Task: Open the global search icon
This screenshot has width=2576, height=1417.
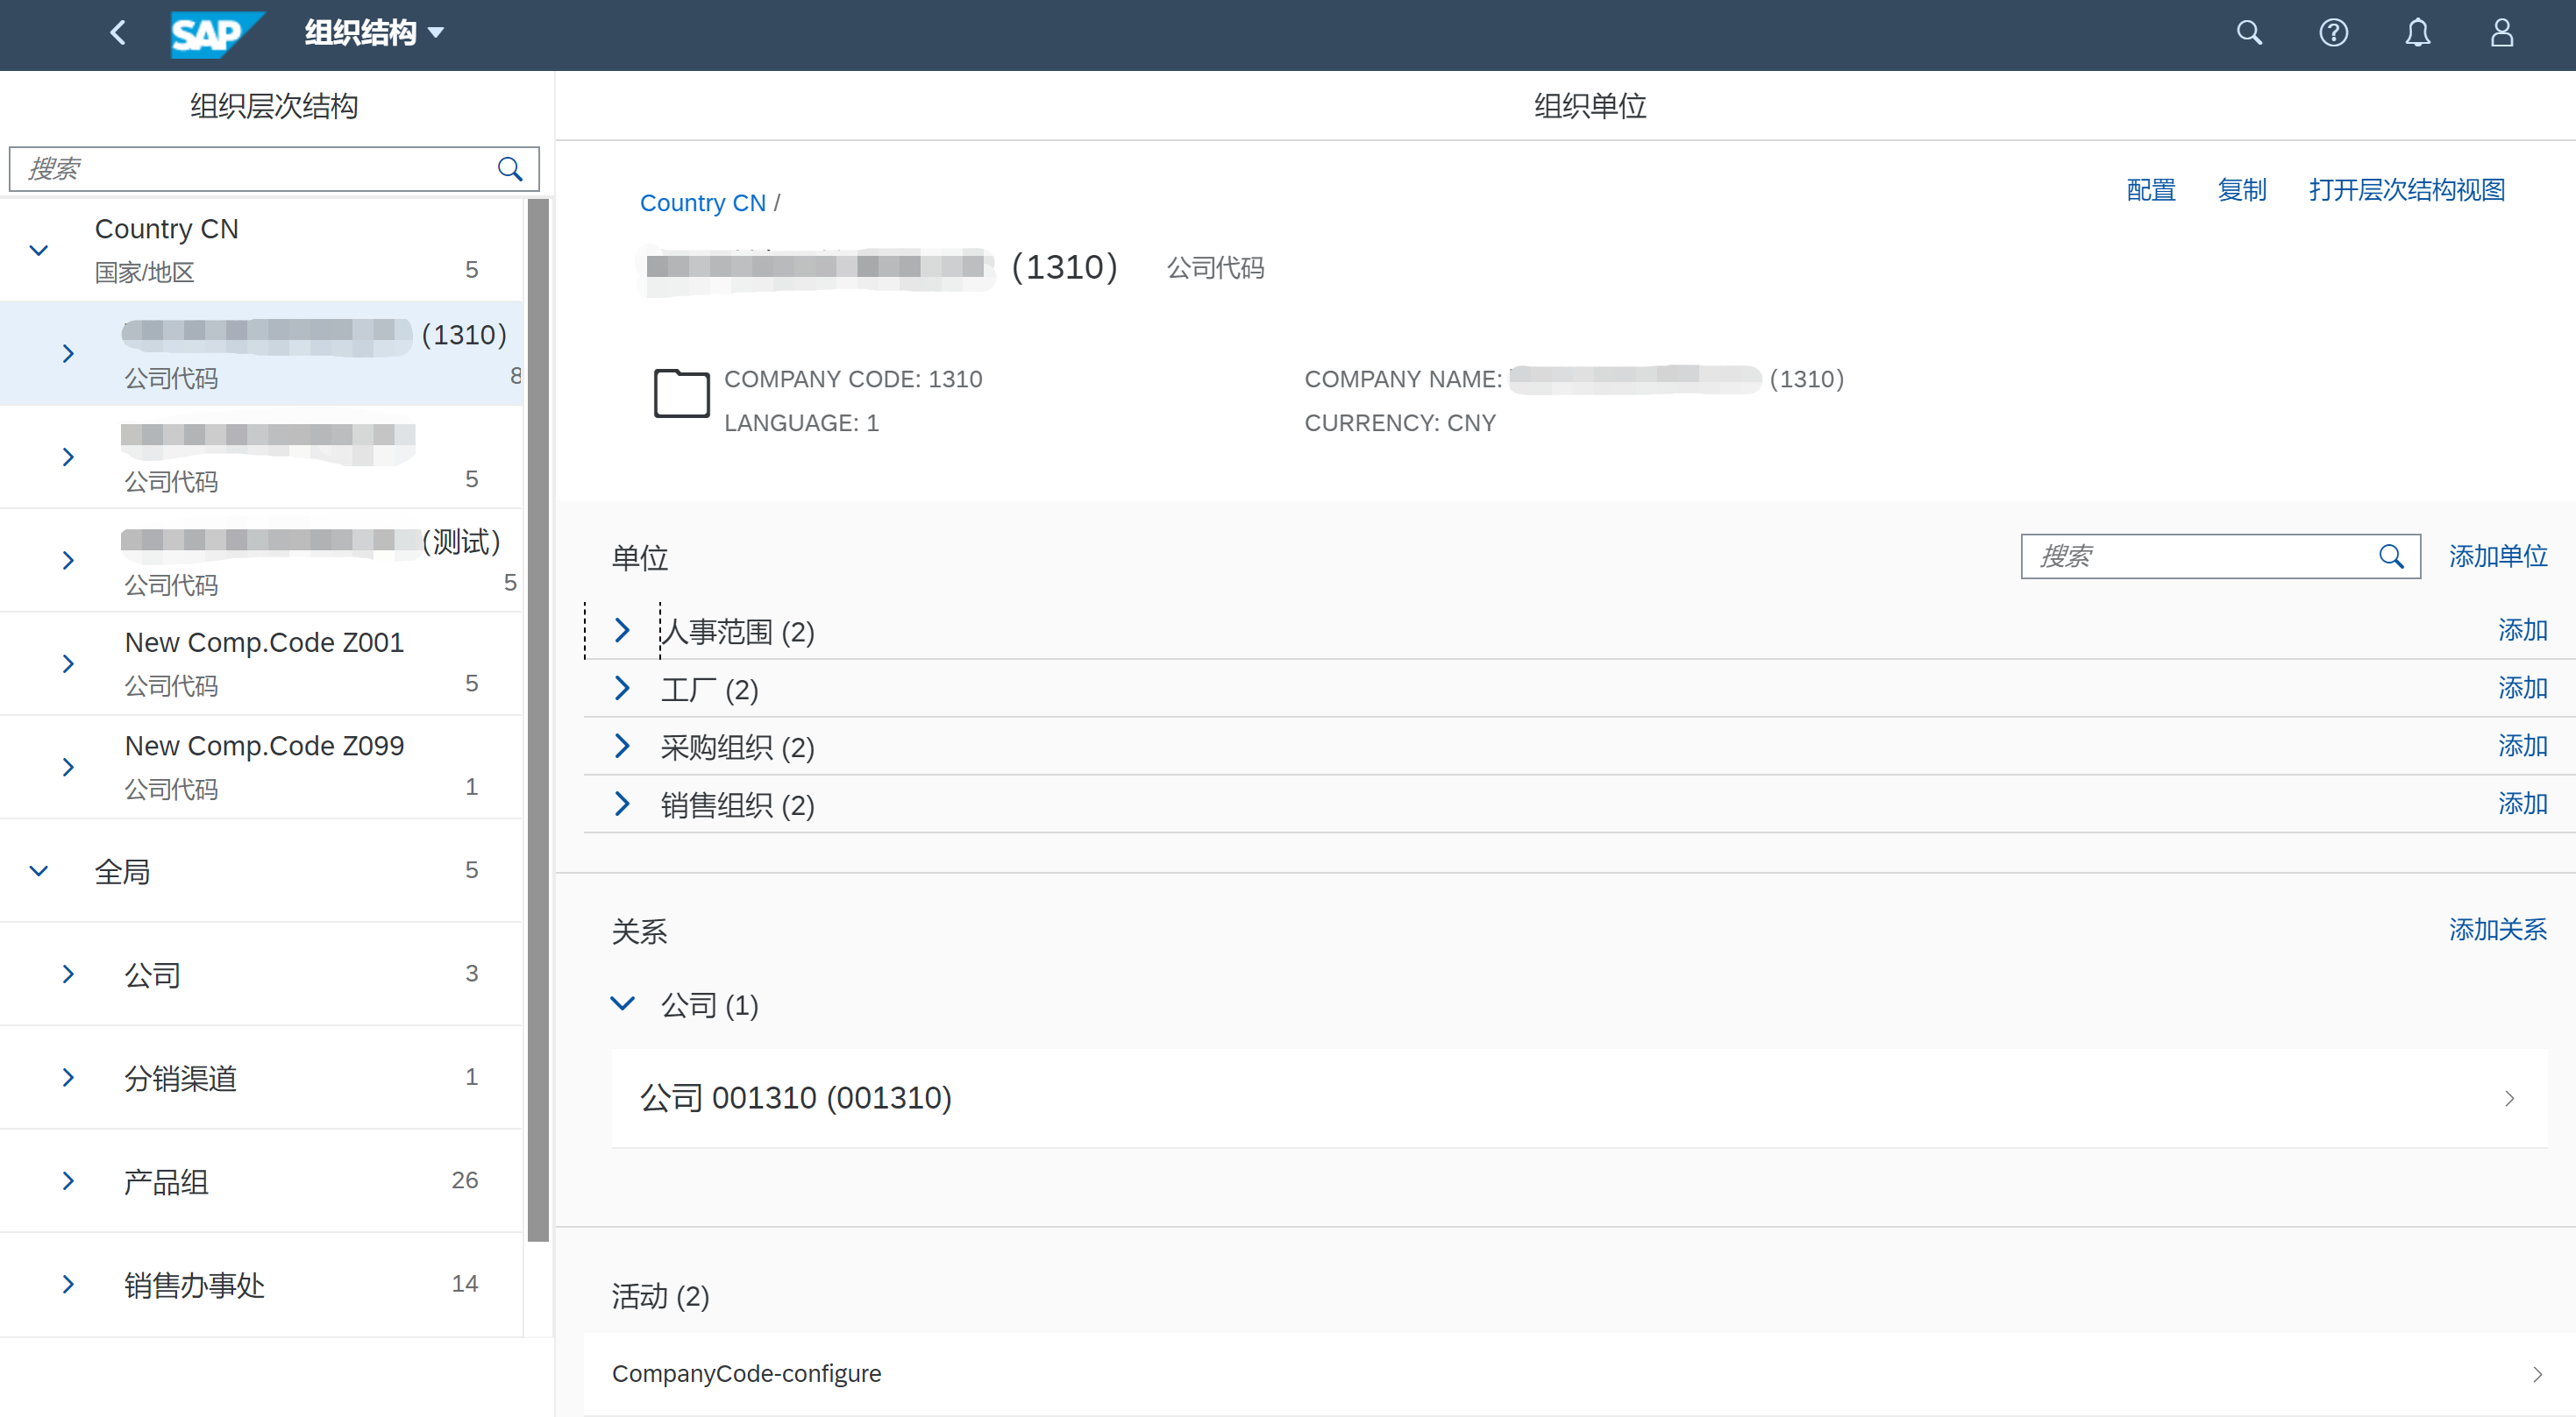Action: pos(2248,33)
